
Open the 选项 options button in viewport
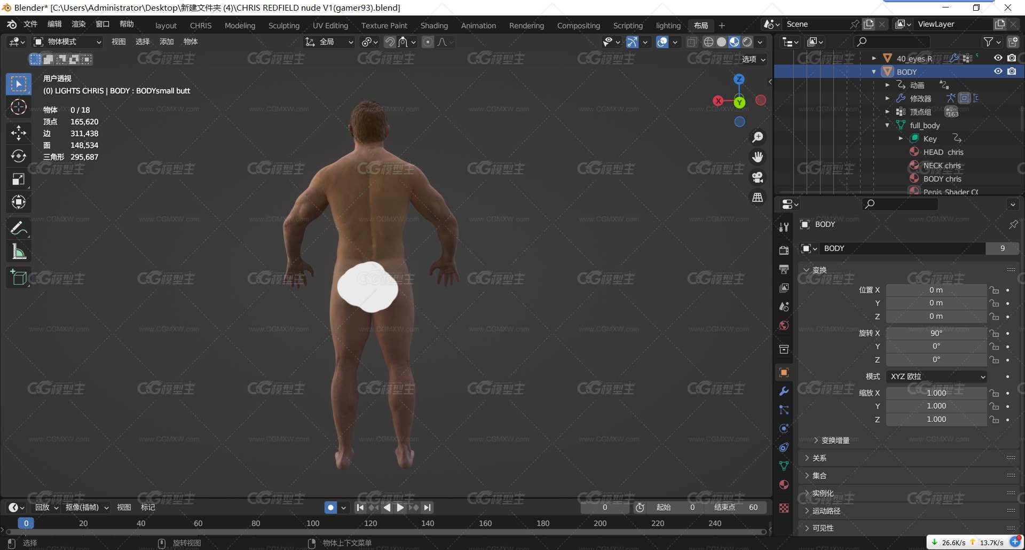click(x=753, y=59)
